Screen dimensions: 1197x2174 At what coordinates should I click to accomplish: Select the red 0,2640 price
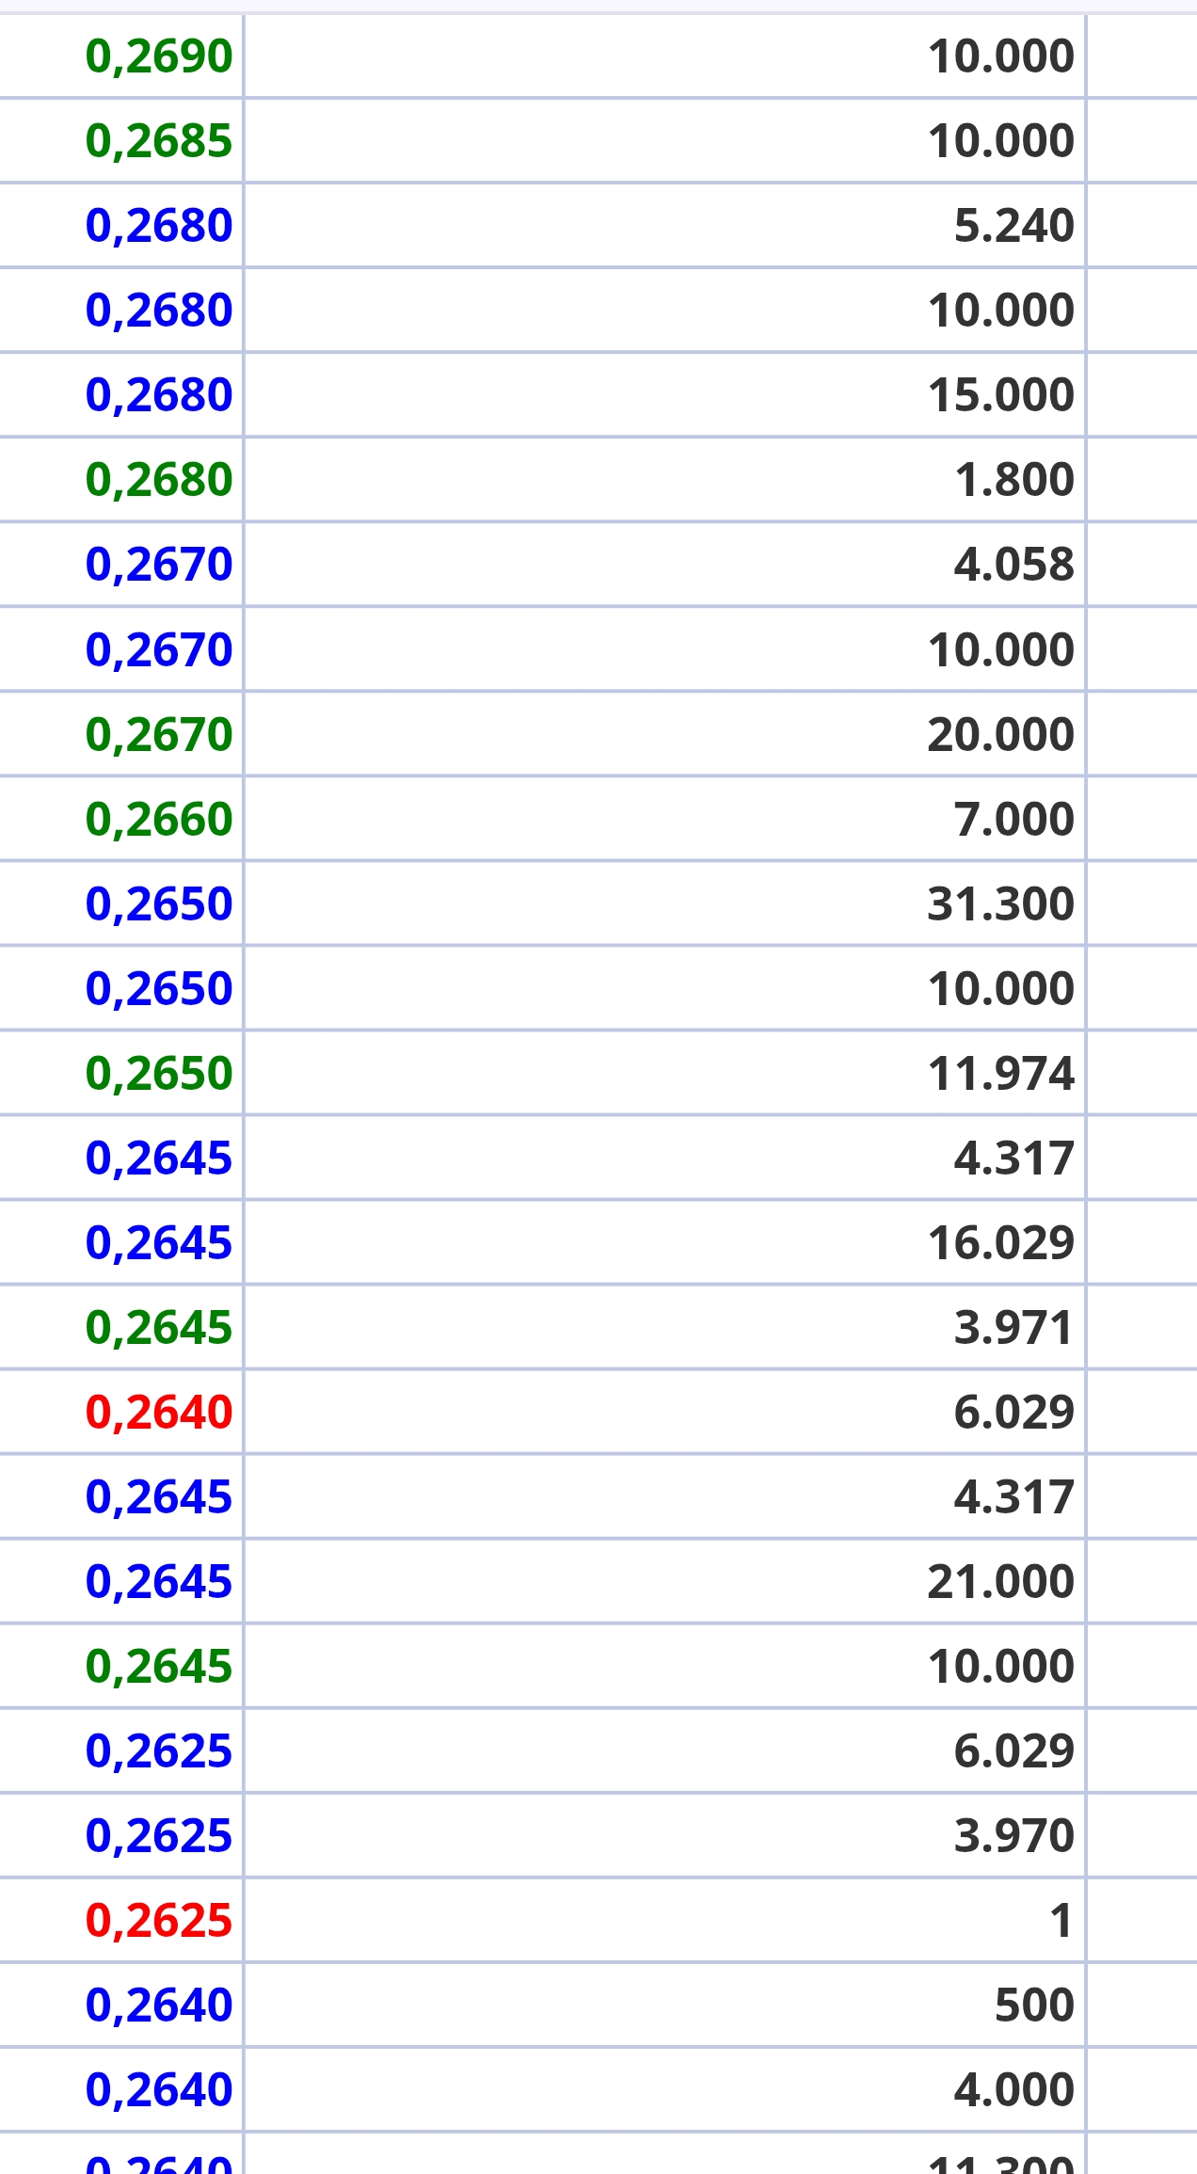coord(158,1412)
